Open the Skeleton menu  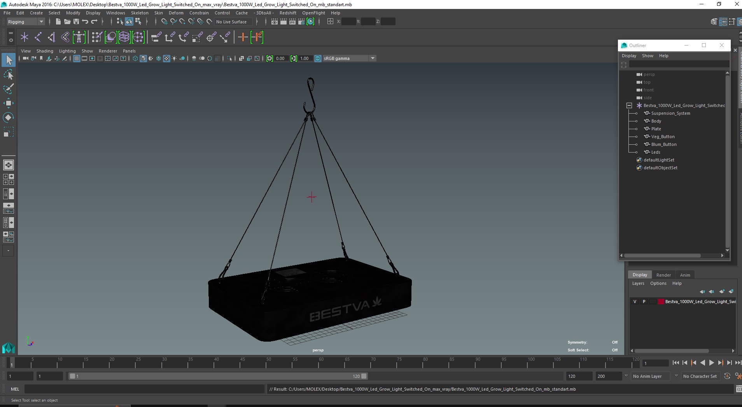pyautogui.click(x=140, y=13)
